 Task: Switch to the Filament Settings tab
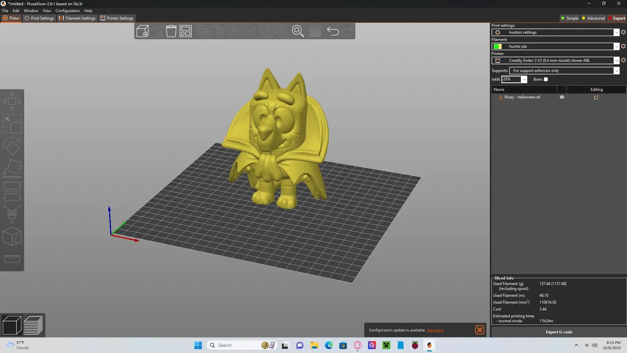(x=77, y=18)
